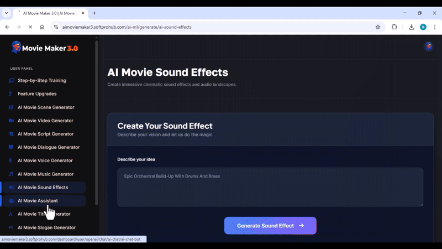Viewport: 442px width, 249px height.
Task: Click the AI Movie Video Generator camera icon
Action: [11, 121]
